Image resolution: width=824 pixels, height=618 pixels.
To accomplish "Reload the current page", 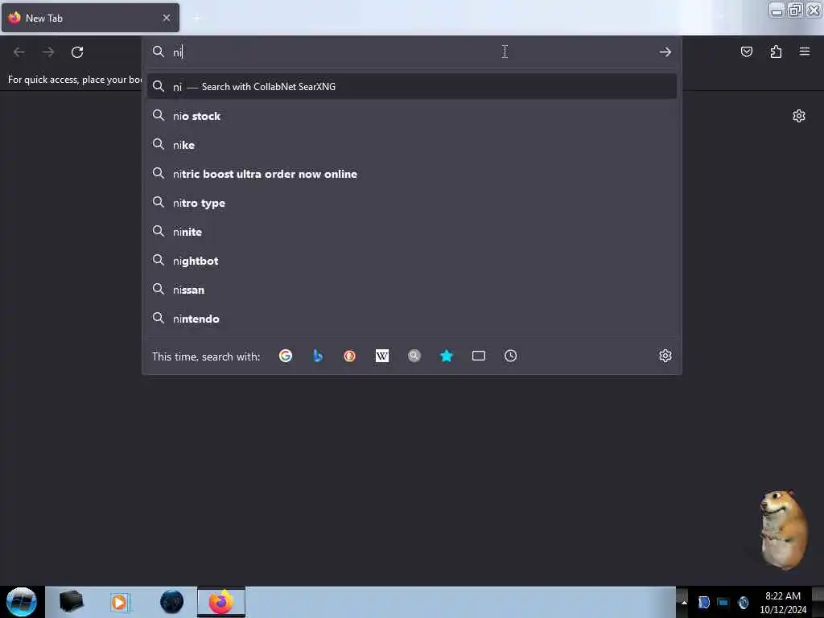I will (x=77, y=52).
